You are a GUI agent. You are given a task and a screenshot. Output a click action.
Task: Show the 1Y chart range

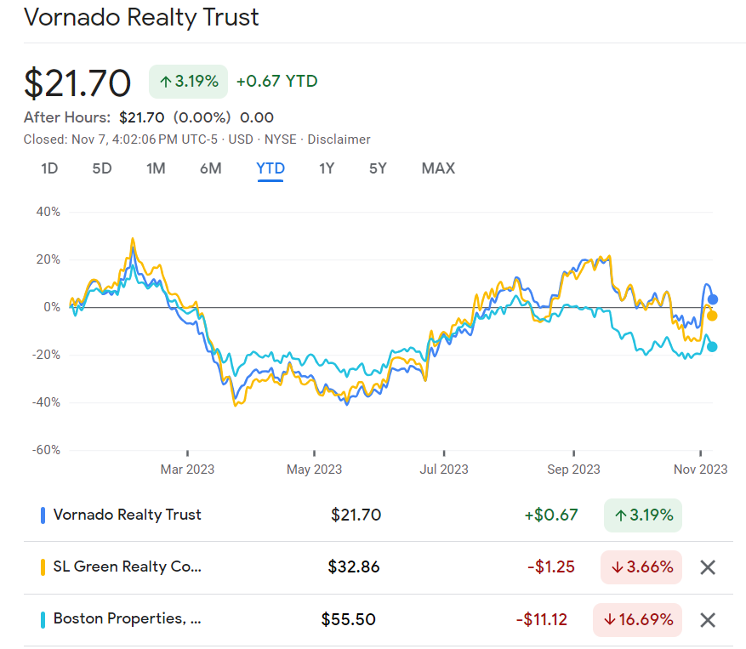(x=327, y=168)
